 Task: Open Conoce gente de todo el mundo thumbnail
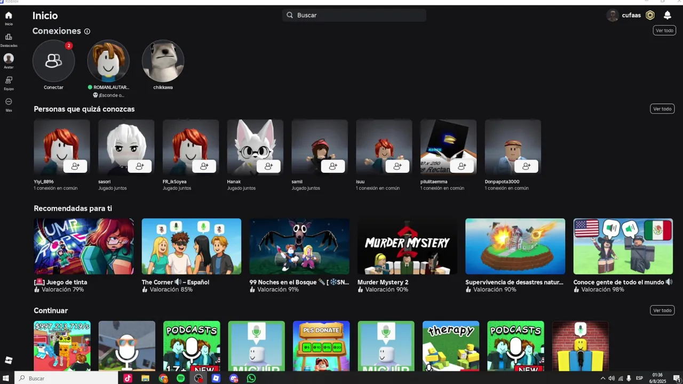[623, 246]
